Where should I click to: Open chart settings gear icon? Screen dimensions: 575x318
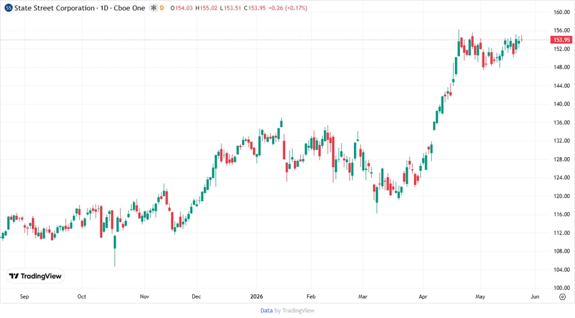(x=562, y=297)
